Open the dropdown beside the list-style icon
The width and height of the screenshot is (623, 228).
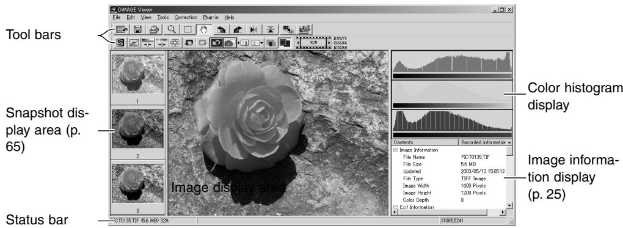(263, 43)
